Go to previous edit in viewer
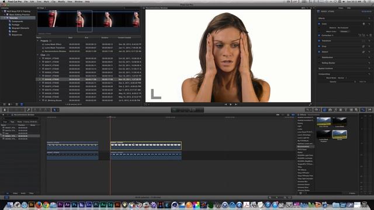 point(226,104)
